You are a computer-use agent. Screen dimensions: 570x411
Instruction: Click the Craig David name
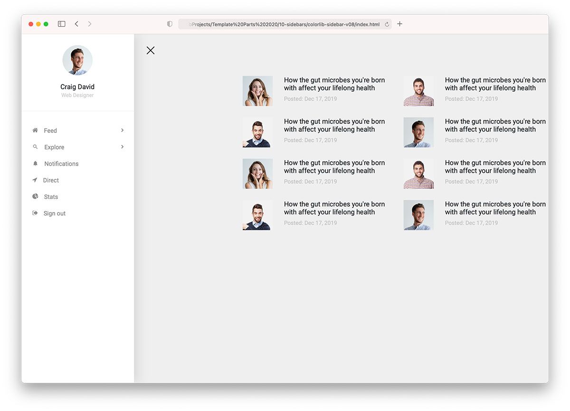click(77, 87)
